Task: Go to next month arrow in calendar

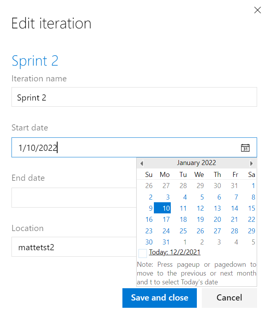Action: [x=251, y=163]
